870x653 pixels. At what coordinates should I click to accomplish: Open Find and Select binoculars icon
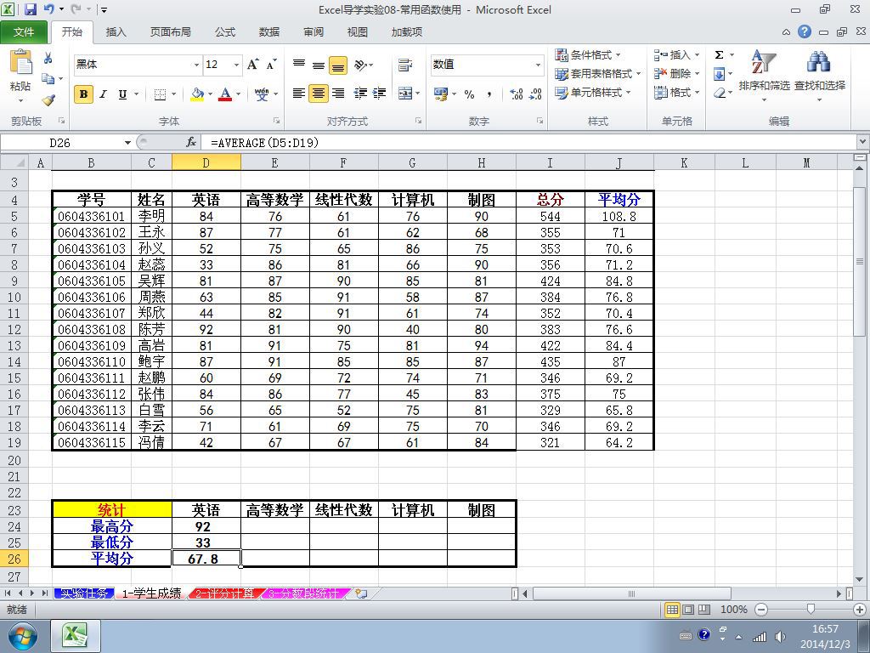(x=819, y=61)
